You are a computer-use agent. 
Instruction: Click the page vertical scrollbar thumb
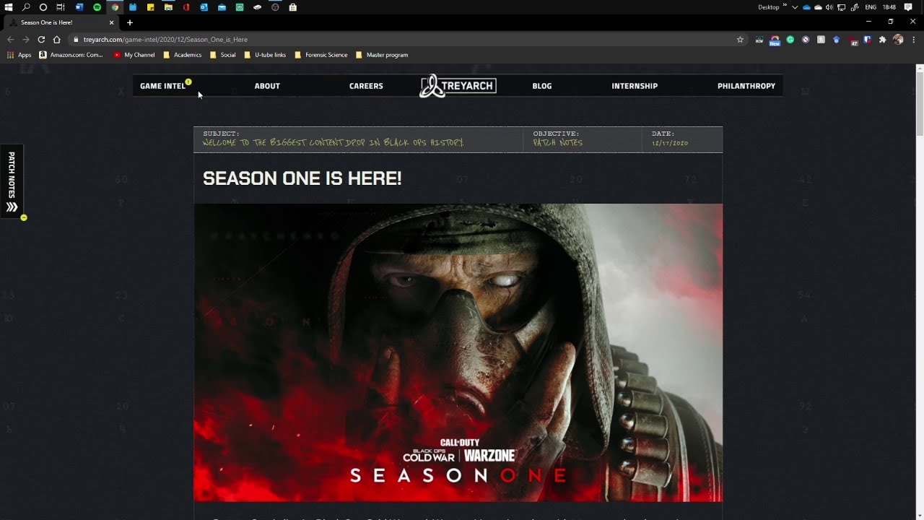[x=920, y=103]
